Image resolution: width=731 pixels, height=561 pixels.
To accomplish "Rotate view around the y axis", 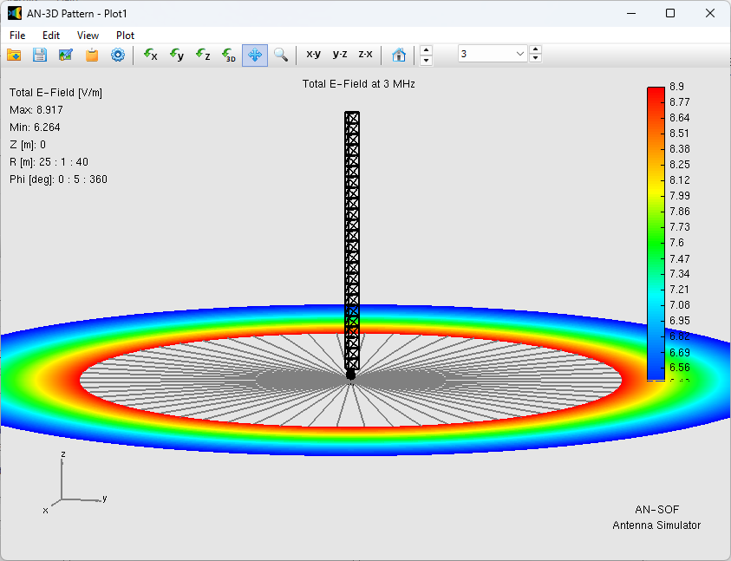I will (x=177, y=55).
